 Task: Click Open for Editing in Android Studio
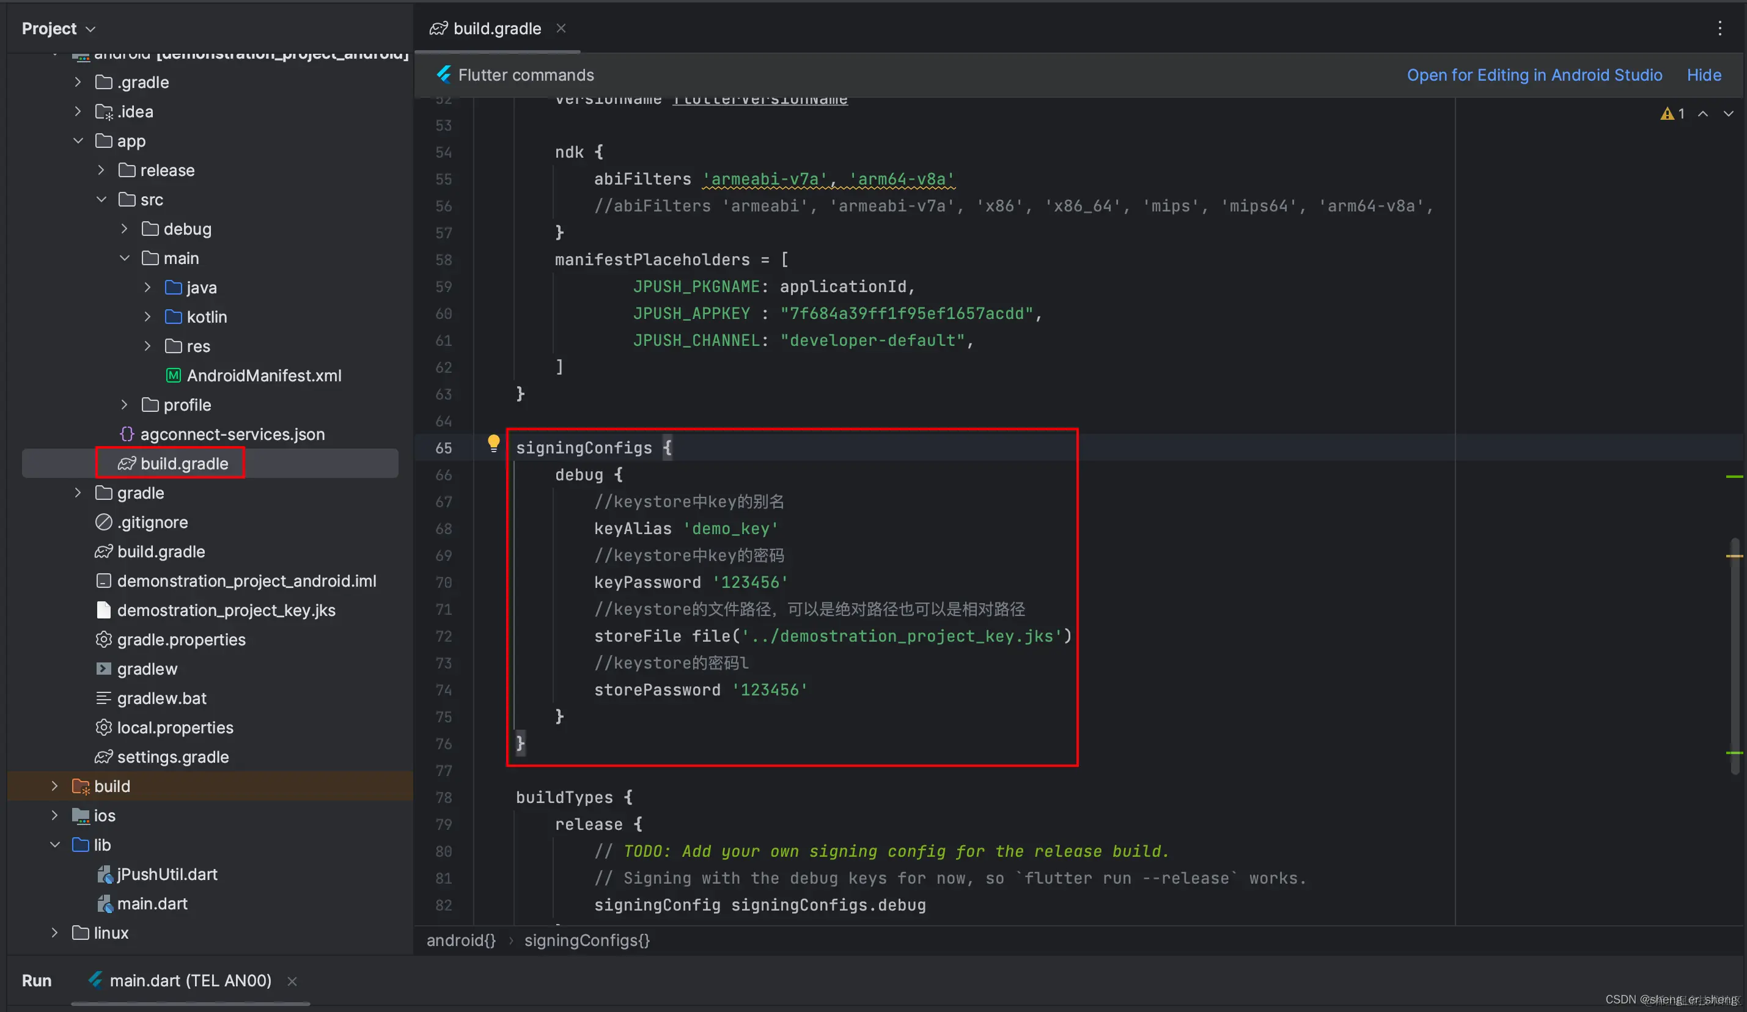tap(1534, 75)
